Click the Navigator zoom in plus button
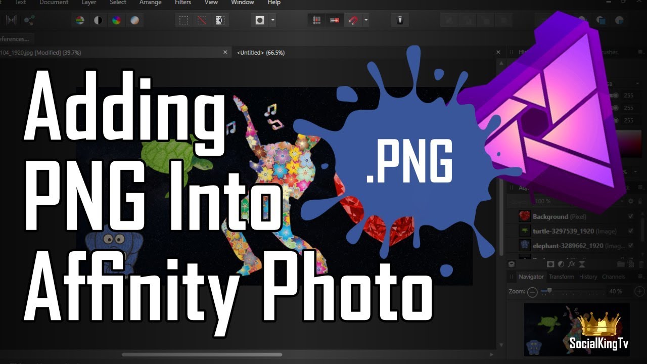 tap(640, 292)
